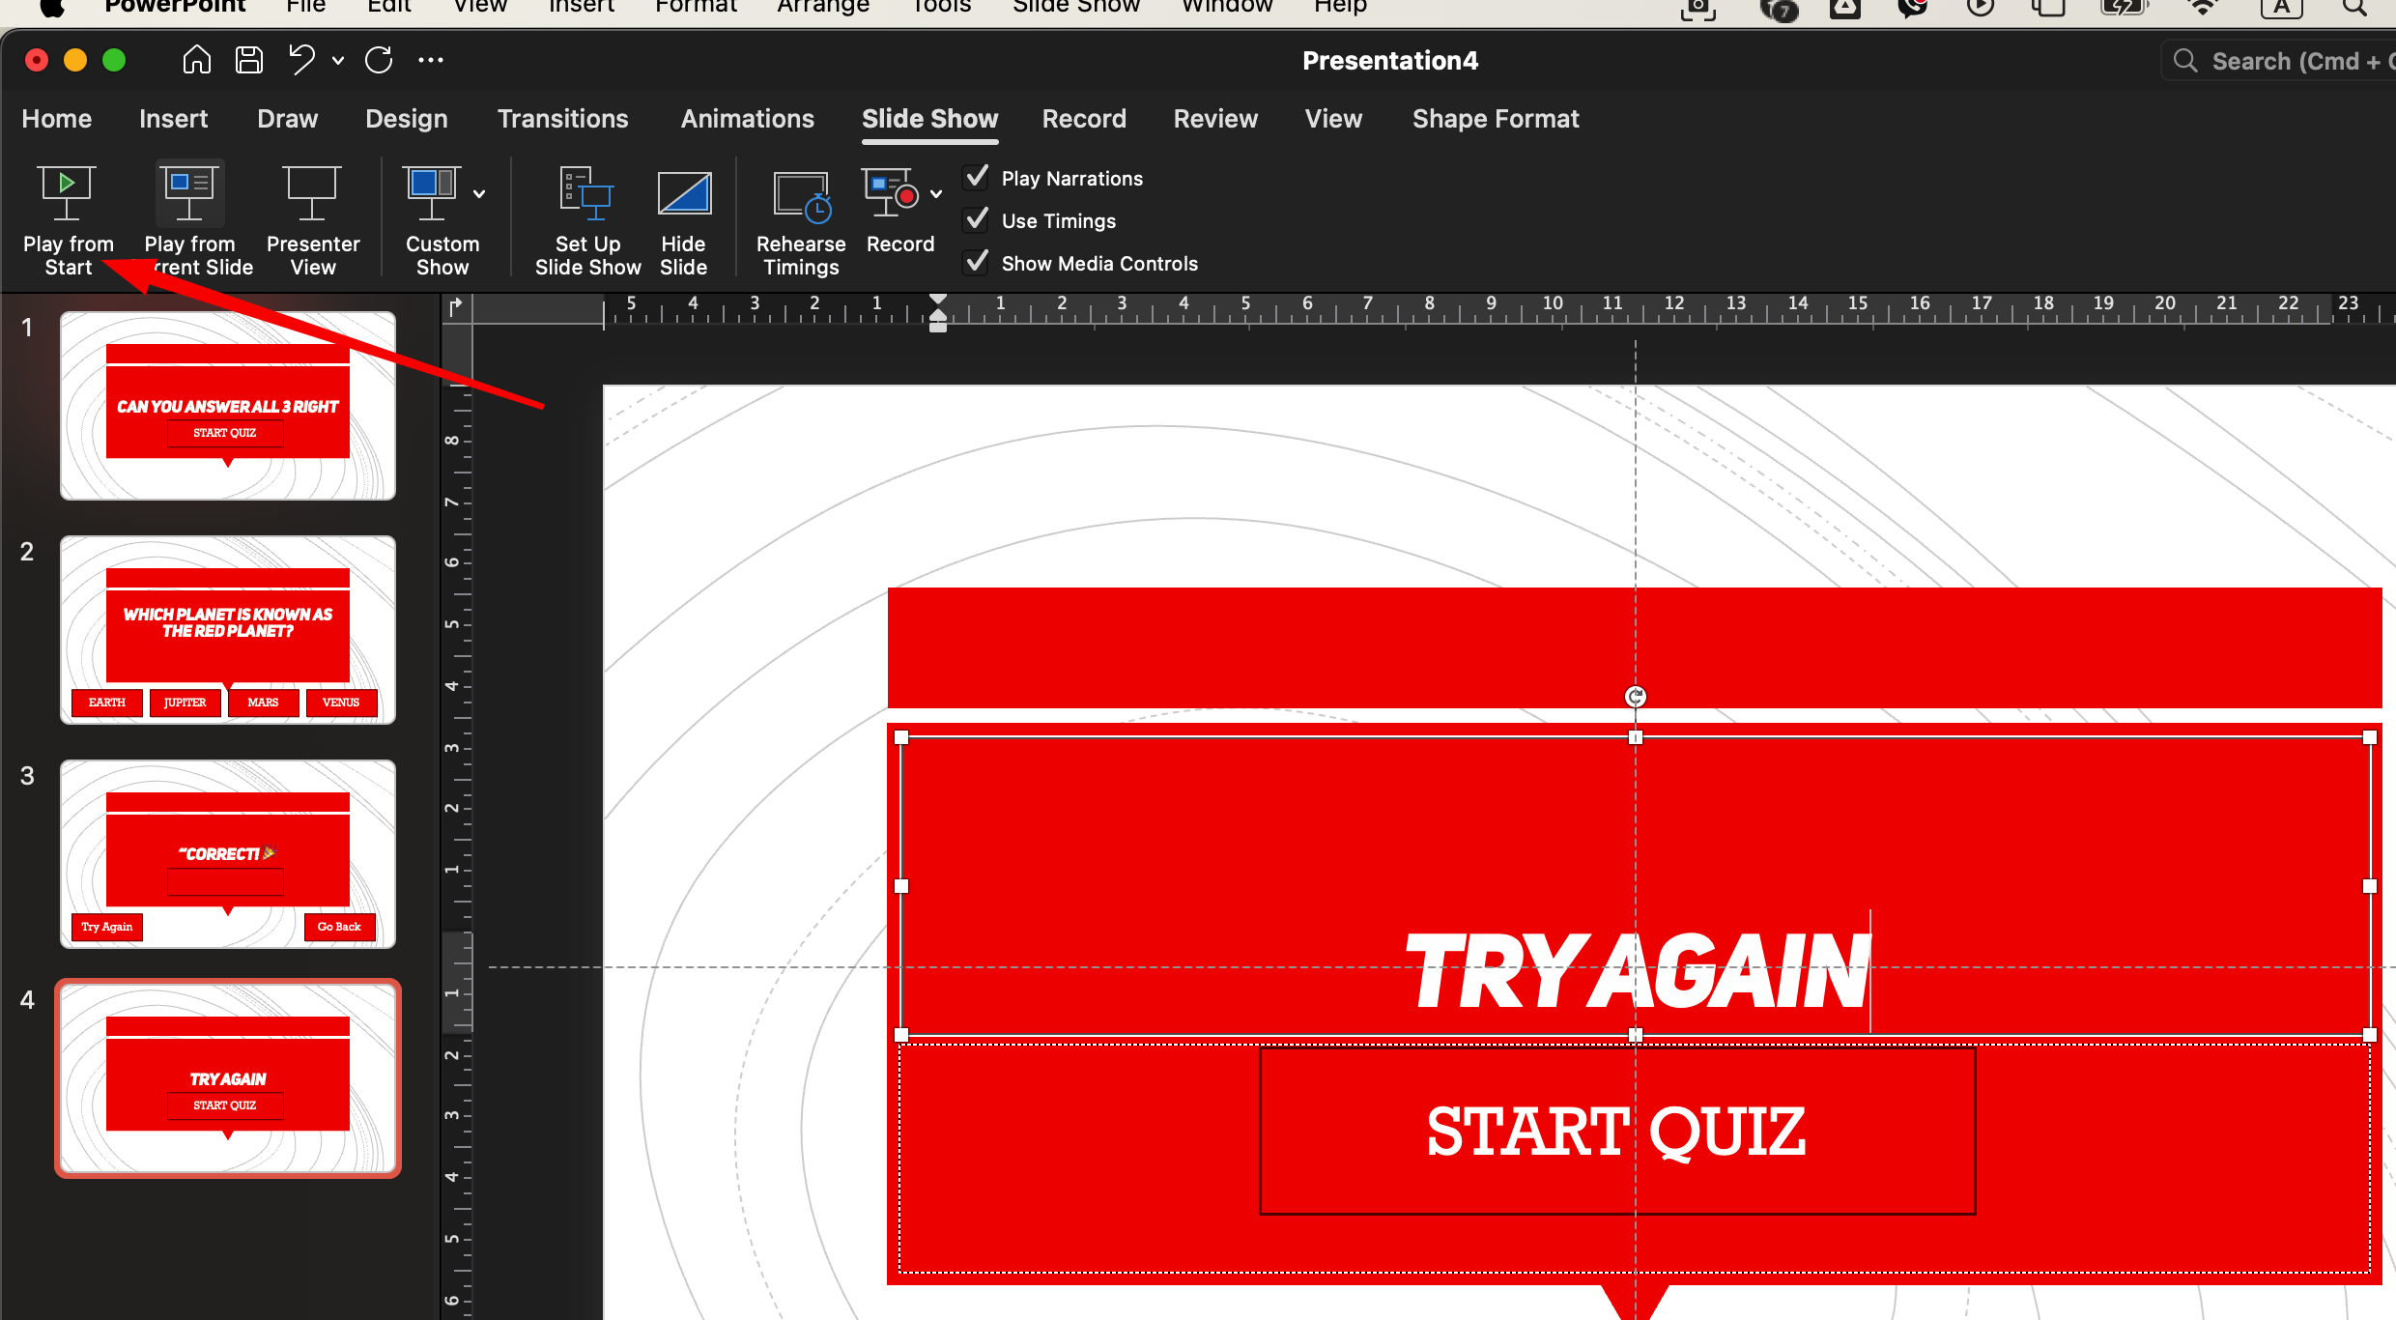Click the left-middle handle of text box
The image size is (2396, 1320).
pos(901,885)
